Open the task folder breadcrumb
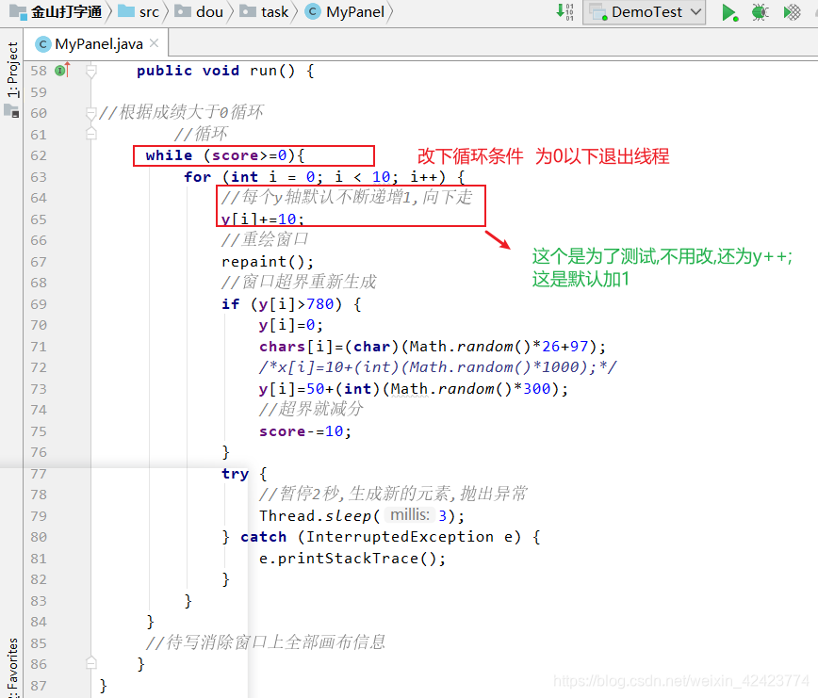 (264, 12)
